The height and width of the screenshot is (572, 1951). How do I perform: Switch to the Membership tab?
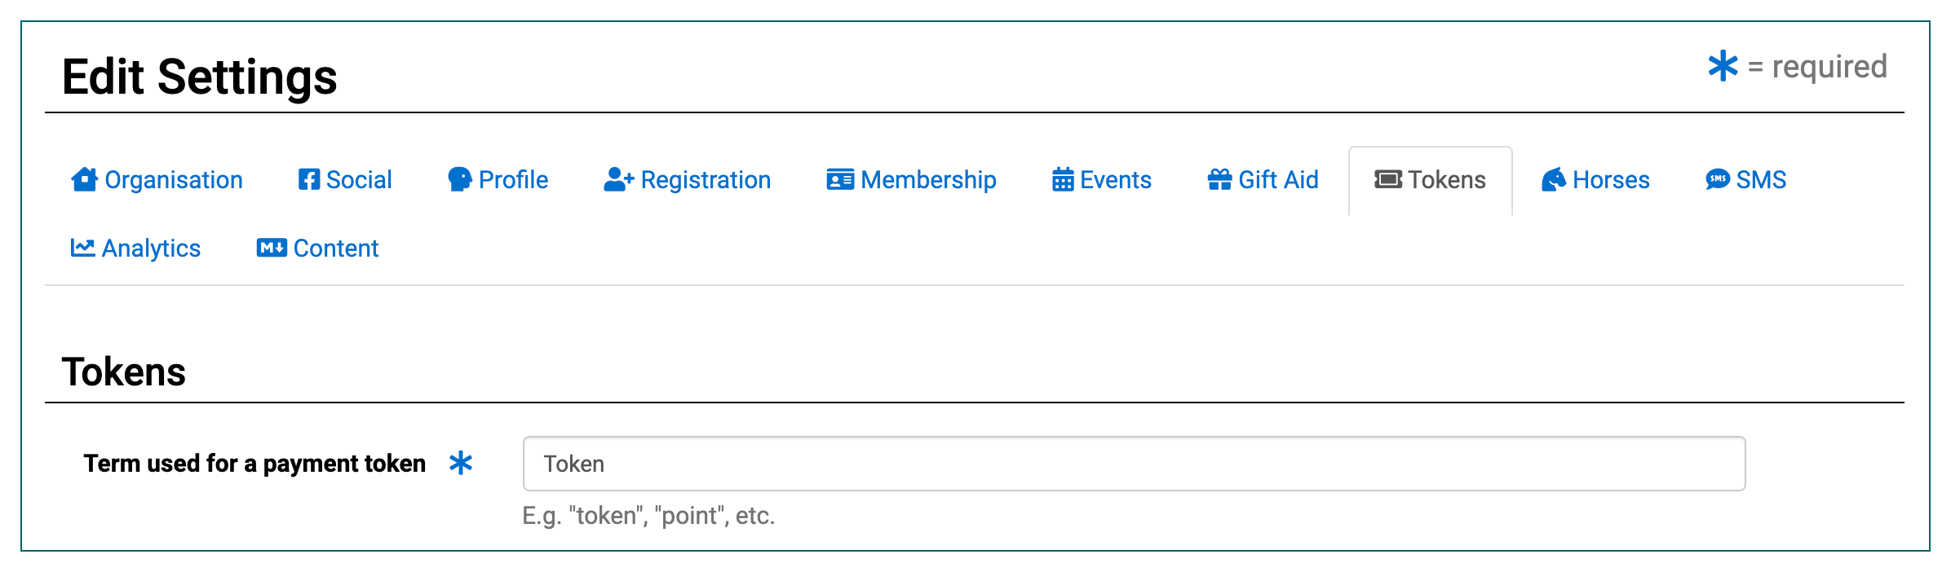[x=928, y=180]
